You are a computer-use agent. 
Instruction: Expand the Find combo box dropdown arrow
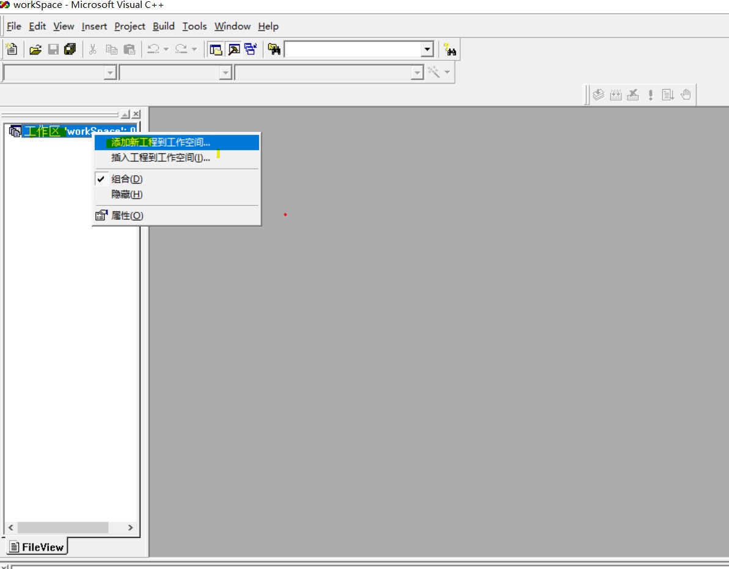click(427, 49)
